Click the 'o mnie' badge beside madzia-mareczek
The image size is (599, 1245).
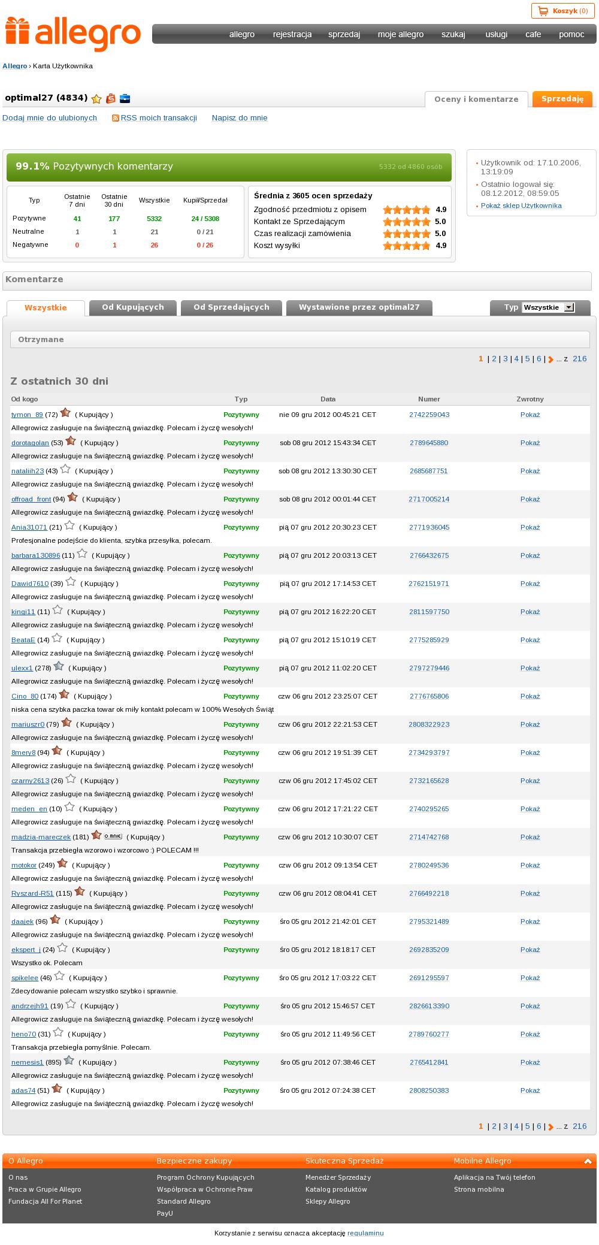(113, 836)
